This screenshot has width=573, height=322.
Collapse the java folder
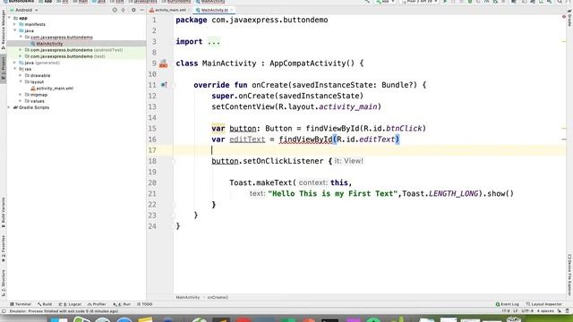(15, 30)
